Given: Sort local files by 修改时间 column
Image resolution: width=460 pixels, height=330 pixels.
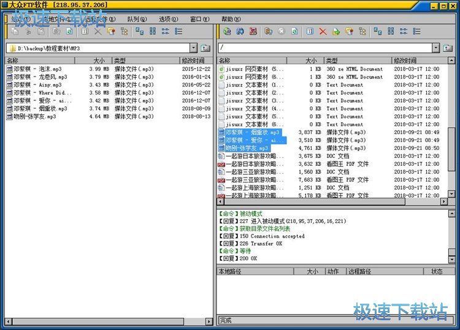Looking at the screenshot, I should coord(196,61).
